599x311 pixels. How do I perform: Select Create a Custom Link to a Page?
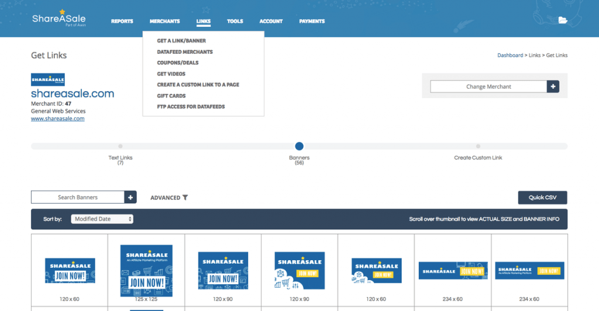(x=198, y=85)
